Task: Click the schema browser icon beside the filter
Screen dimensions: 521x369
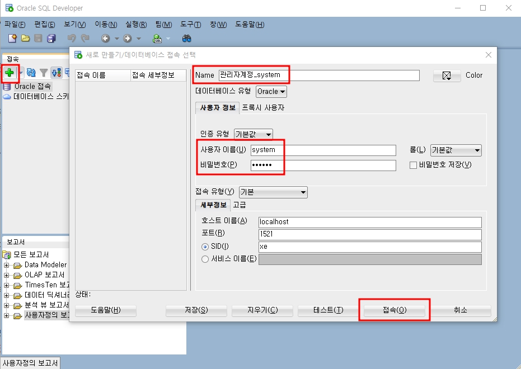Action: (57, 72)
